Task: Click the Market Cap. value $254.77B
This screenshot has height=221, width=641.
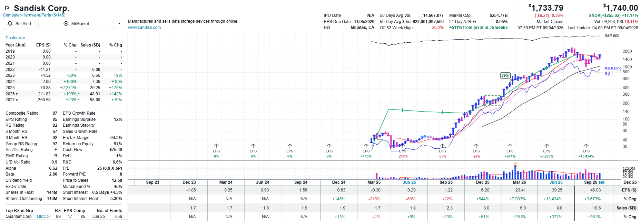Action: [x=499, y=15]
